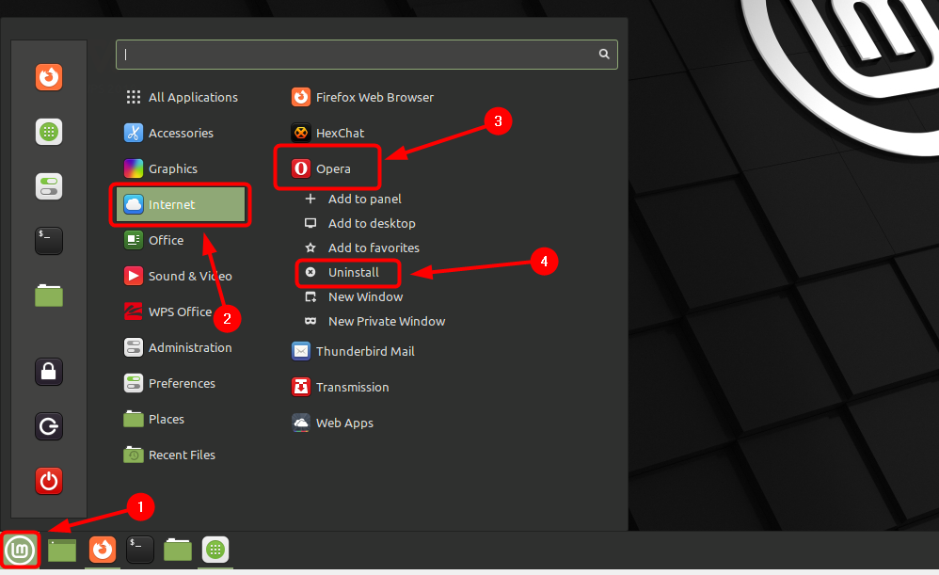Click the Sound & Video play icon
Image resolution: width=939 pixels, height=575 pixels.
(133, 276)
